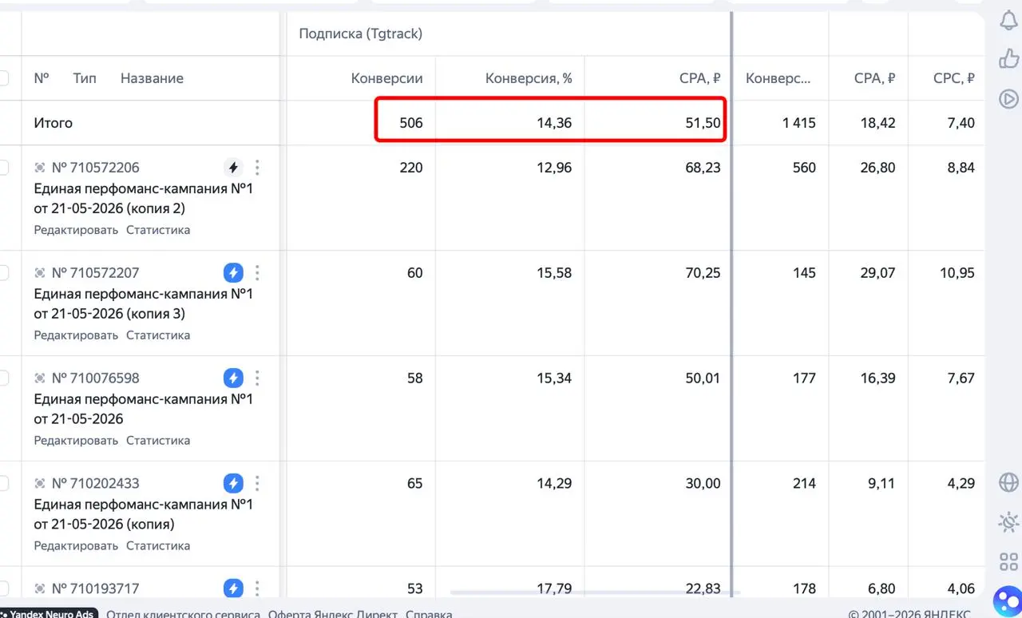Click Редактировать for campaign 710076598
This screenshot has height=618, width=1022.
pyautogui.click(x=76, y=441)
